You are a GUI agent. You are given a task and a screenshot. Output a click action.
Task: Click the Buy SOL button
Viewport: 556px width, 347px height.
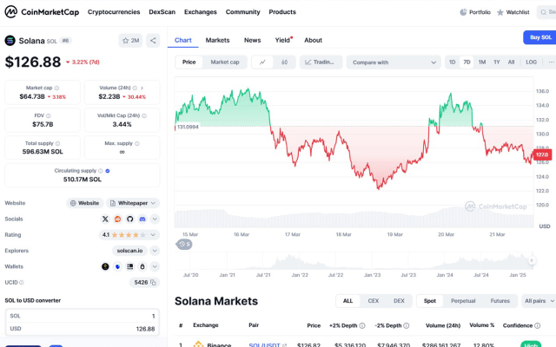coord(537,37)
